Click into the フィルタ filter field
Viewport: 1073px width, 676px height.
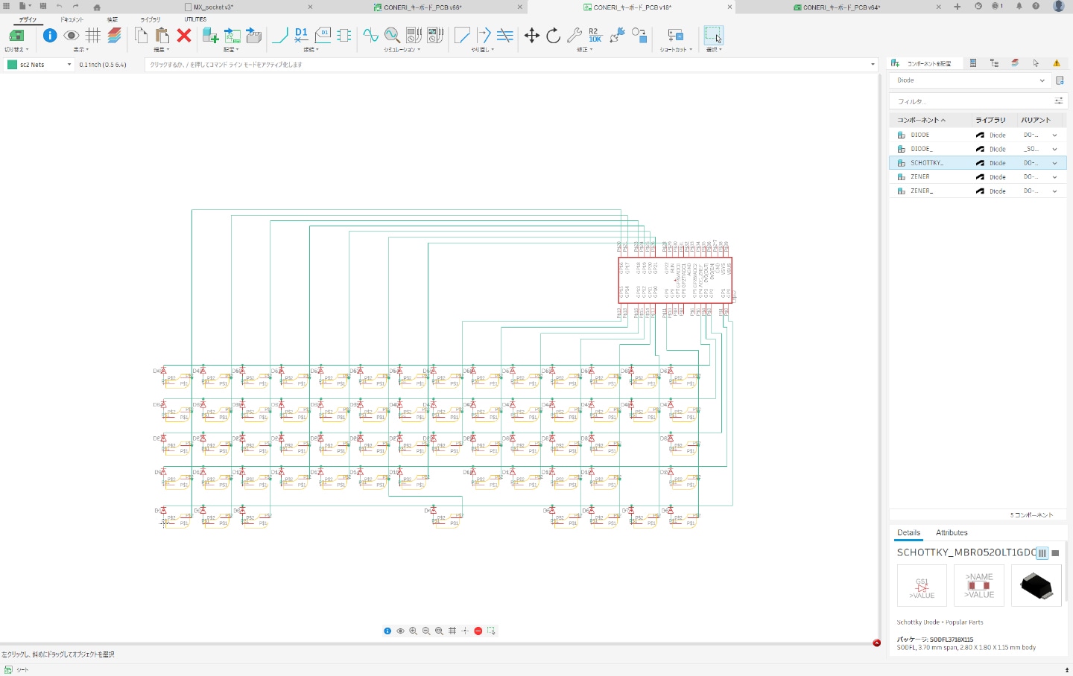pos(969,101)
